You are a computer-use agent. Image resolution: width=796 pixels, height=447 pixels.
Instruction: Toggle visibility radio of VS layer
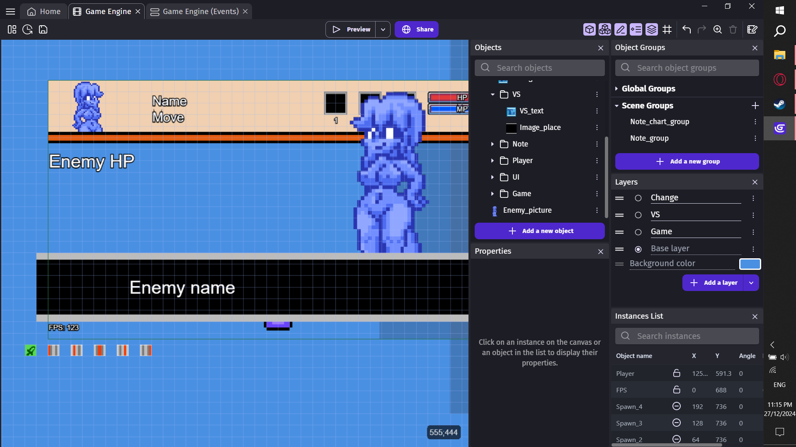click(638, 215)
